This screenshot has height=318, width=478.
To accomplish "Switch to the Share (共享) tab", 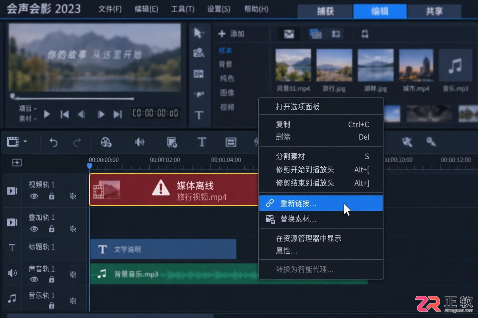I will click(434, 11).
